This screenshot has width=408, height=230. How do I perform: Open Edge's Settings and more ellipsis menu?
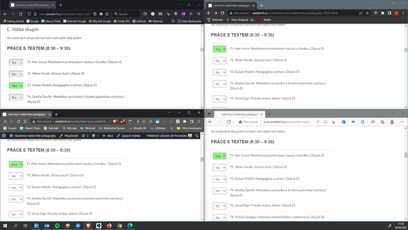(x=402, y=122)
